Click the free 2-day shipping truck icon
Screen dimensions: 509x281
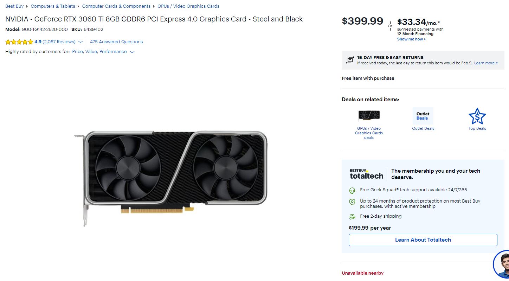click(x=352, y=217)
